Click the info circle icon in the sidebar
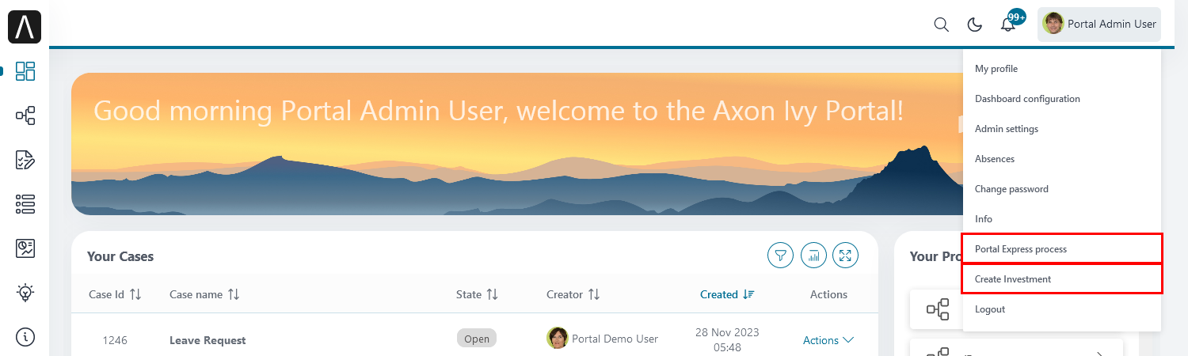Viewport: 1188px width, 356px height. coord(25,337)
